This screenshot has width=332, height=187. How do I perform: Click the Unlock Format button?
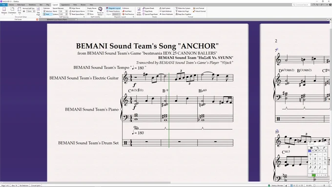pos(199,11)
